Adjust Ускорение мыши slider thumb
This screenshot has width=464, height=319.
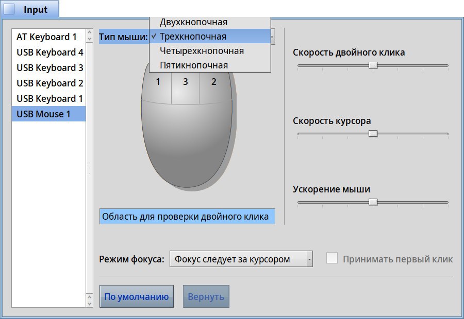pyautogui.click(x=373, y=202)
